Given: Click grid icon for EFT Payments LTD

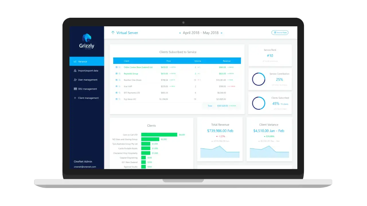Looking at the screenshot, I should coord(116,93).
